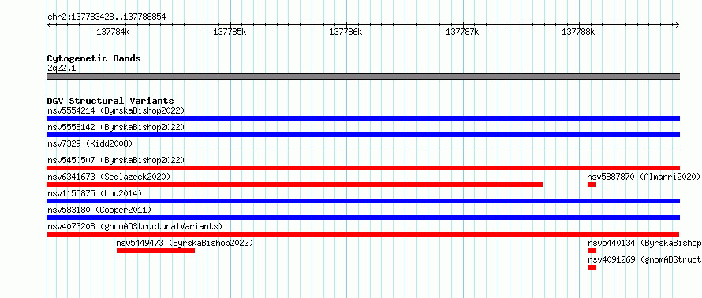The width and height of the screenshot is (702, 298).
Task: Click the blue bar under nsv583180
Action: (363, 218)
